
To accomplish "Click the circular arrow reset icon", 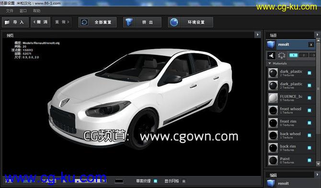I will pyautogui.click(x=84, y=22).
